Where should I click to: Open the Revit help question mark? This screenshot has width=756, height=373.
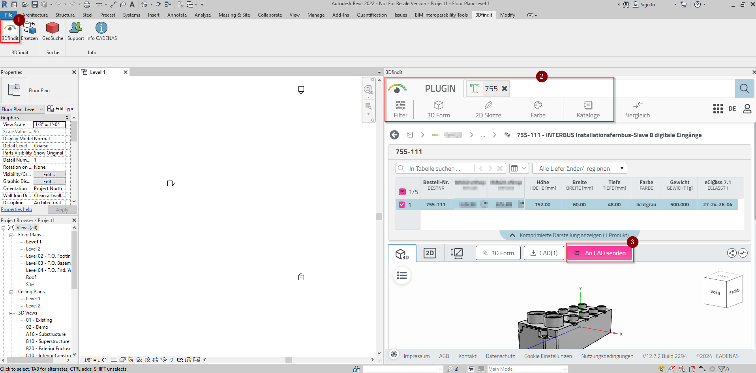tap(698, 4)
